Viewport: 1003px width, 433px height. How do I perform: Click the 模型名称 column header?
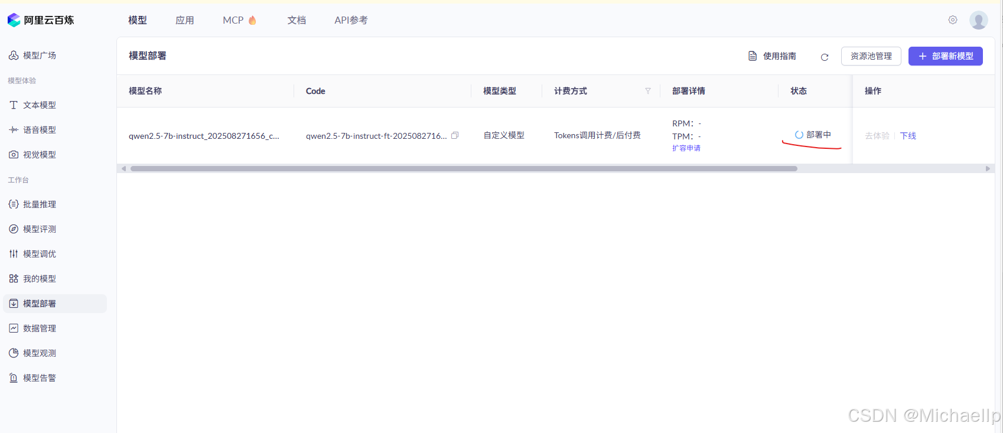pos(145,91)
